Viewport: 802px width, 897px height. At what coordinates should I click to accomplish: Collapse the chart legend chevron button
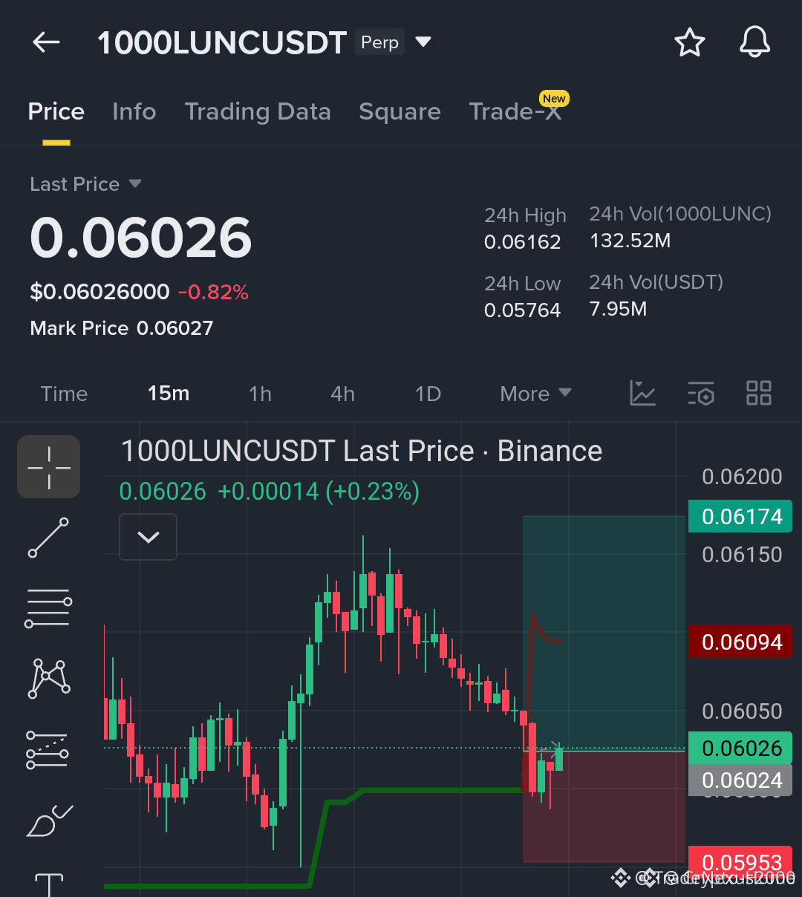(x=149, y=537)
